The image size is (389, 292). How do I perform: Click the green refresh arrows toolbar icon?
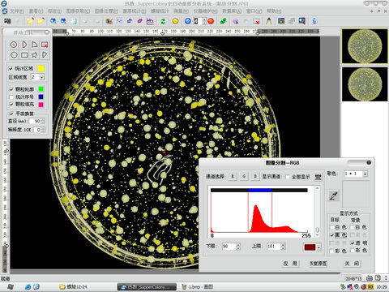[x=163, y=21]
